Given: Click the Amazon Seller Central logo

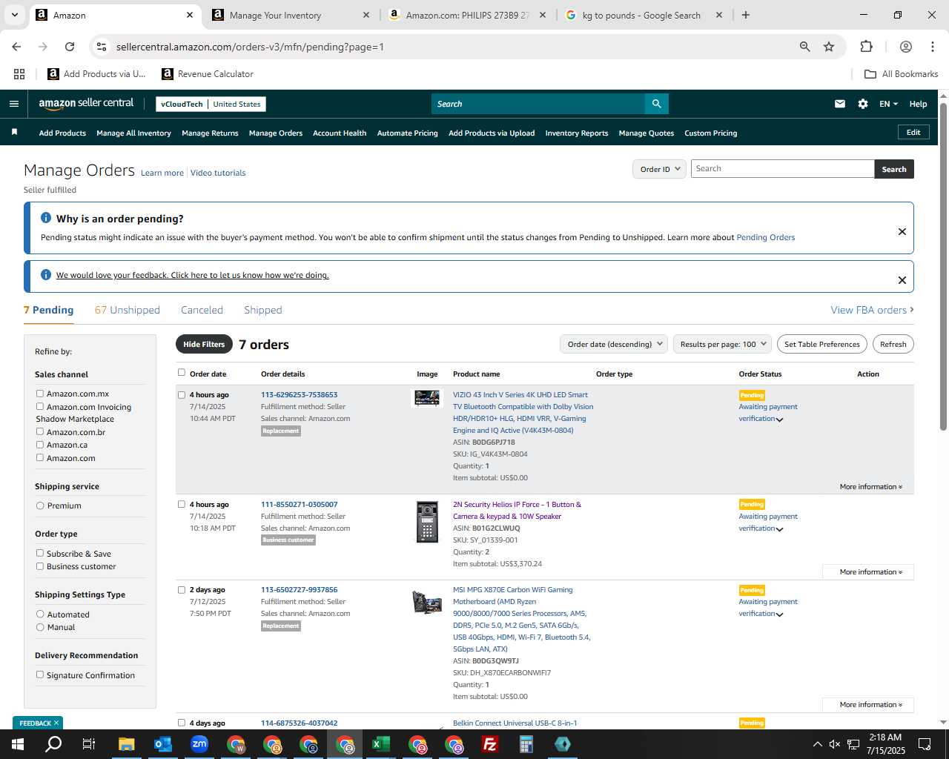Looking at the screenshot, I should click(86, 104).
